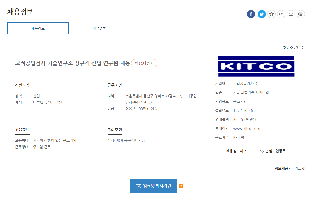Open the orange question mark help icon
This screenshot has height=197, width=309.
181,186
